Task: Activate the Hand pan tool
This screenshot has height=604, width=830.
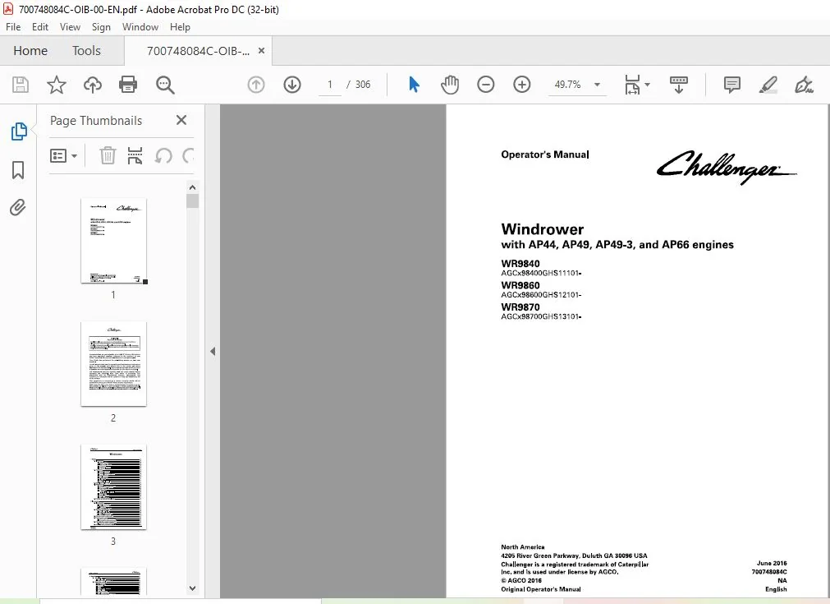Action: pos(450,85)
